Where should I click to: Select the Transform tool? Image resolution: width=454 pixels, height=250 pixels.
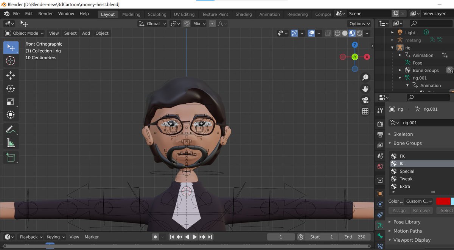pyautogui.click(x=11, y=115)
